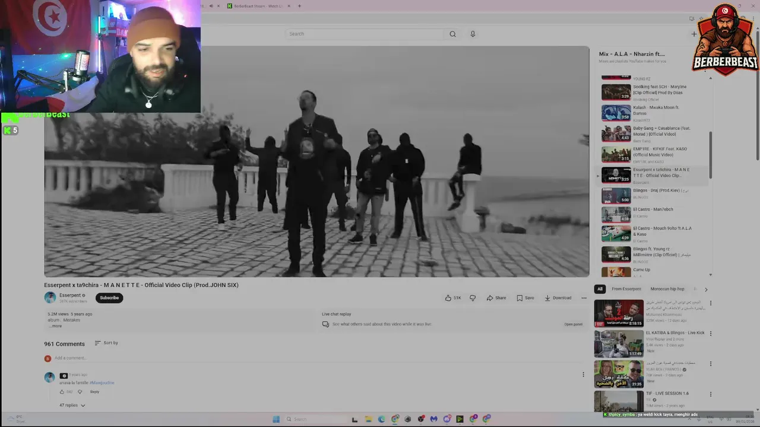Open options for the 2:18:15 video
The height and width of the screenshot is (427, 760).
pos(710,303)
